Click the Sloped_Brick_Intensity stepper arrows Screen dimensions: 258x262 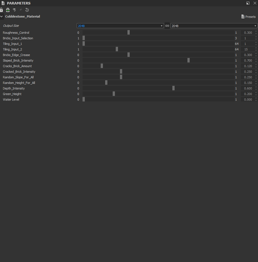[256, 60]
